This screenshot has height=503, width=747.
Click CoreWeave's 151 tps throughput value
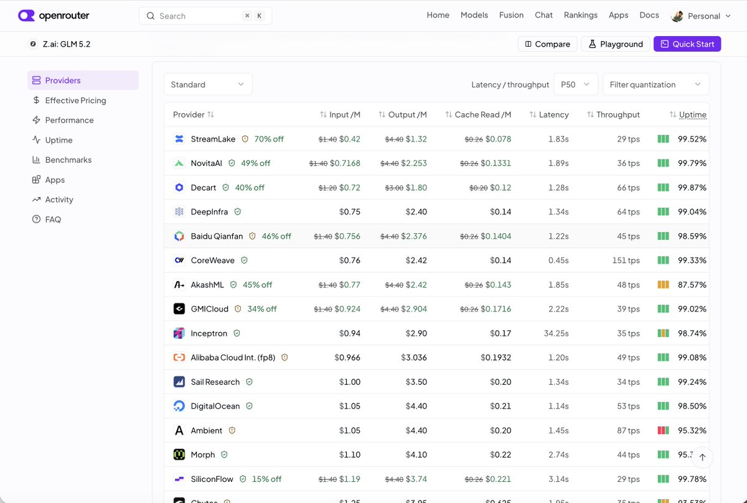click(626, 261)
